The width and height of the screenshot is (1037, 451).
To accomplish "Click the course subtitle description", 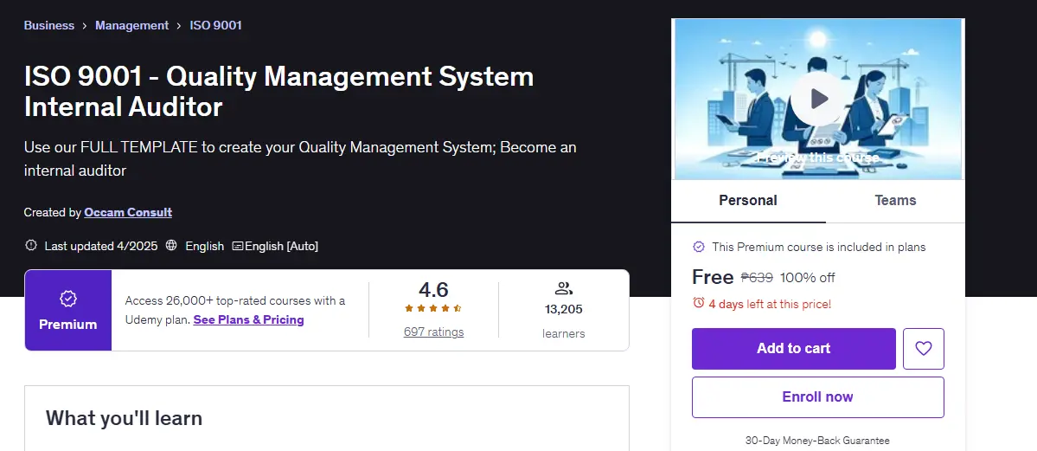I will (300, 158).
